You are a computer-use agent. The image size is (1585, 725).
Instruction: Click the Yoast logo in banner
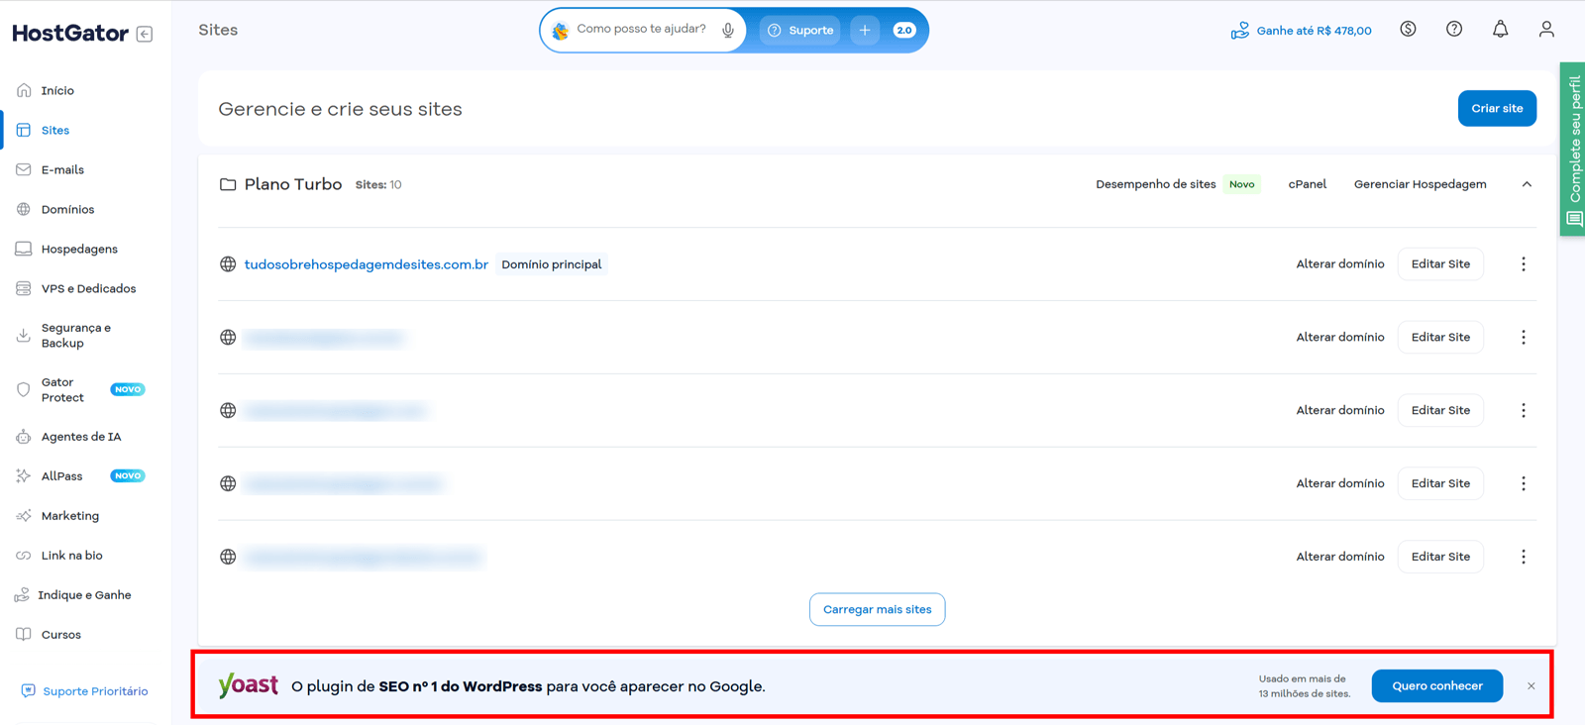coord(249,685)
